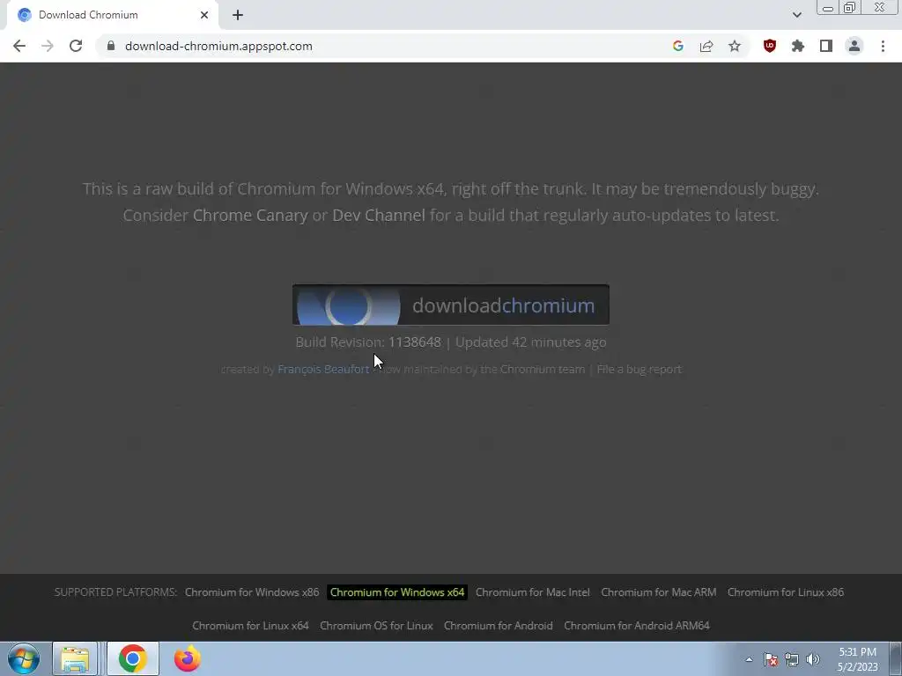Screen dimensions: 902x676
Task: Open the network tray icon
Action: pos(792,659)
